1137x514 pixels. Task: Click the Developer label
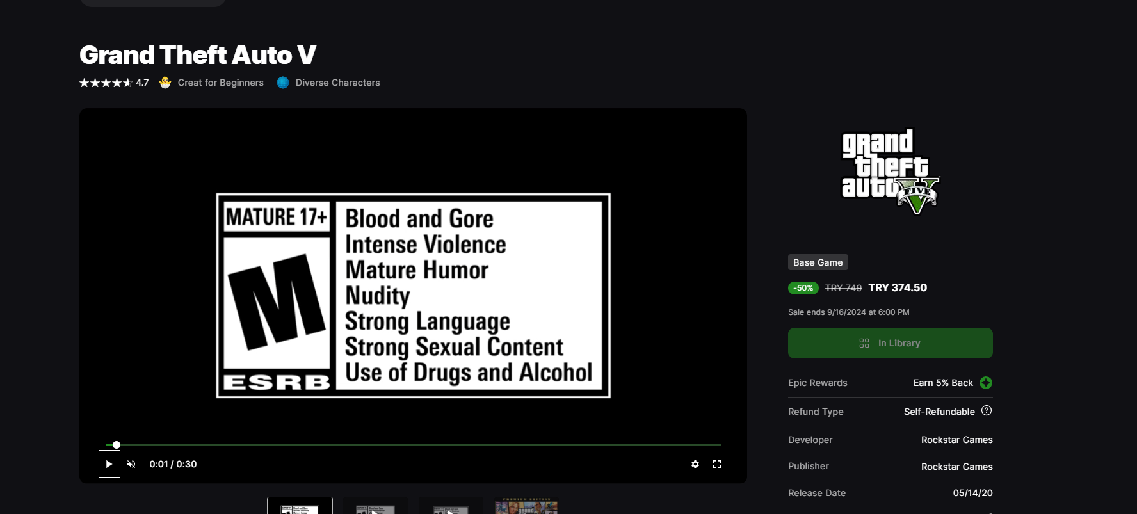(x=810, y=440)
